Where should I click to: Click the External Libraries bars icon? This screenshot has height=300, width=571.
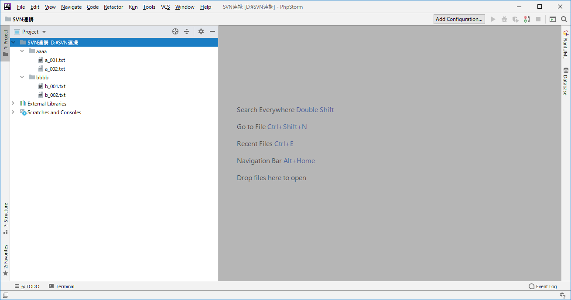pos(23,104)
